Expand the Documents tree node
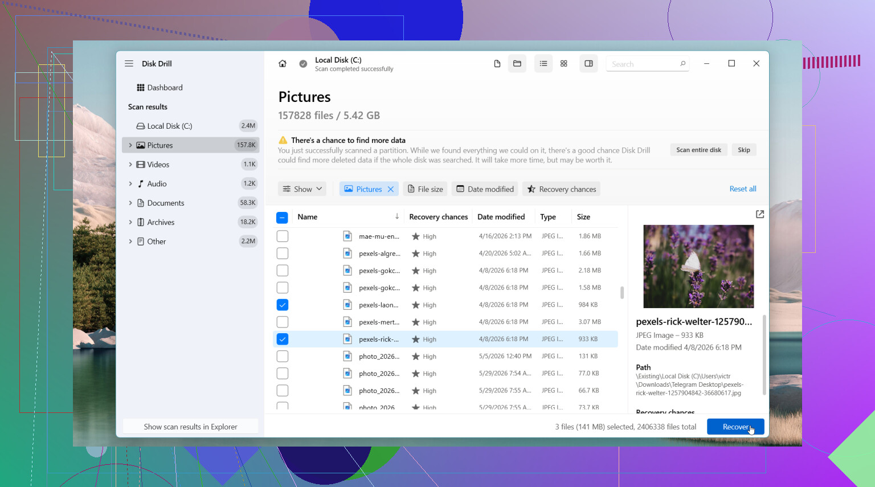Image resolution: width=875 pixels, height=487 pixels. click(130, 203)
